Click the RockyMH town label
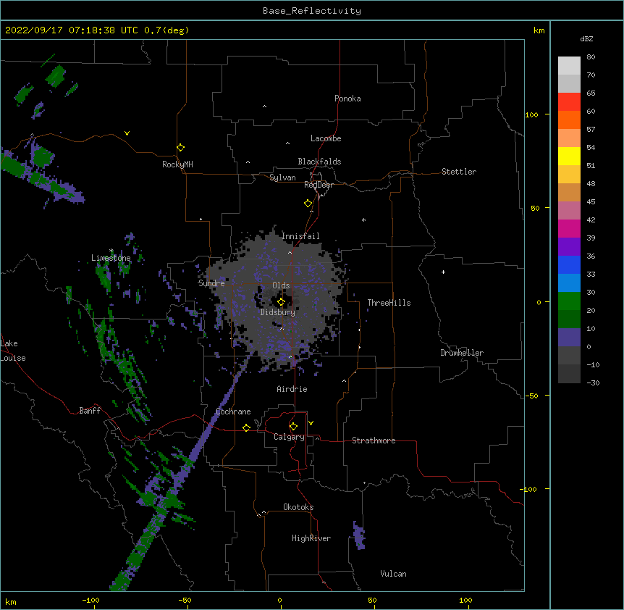The image size is (624, 610). coord(177,164)
